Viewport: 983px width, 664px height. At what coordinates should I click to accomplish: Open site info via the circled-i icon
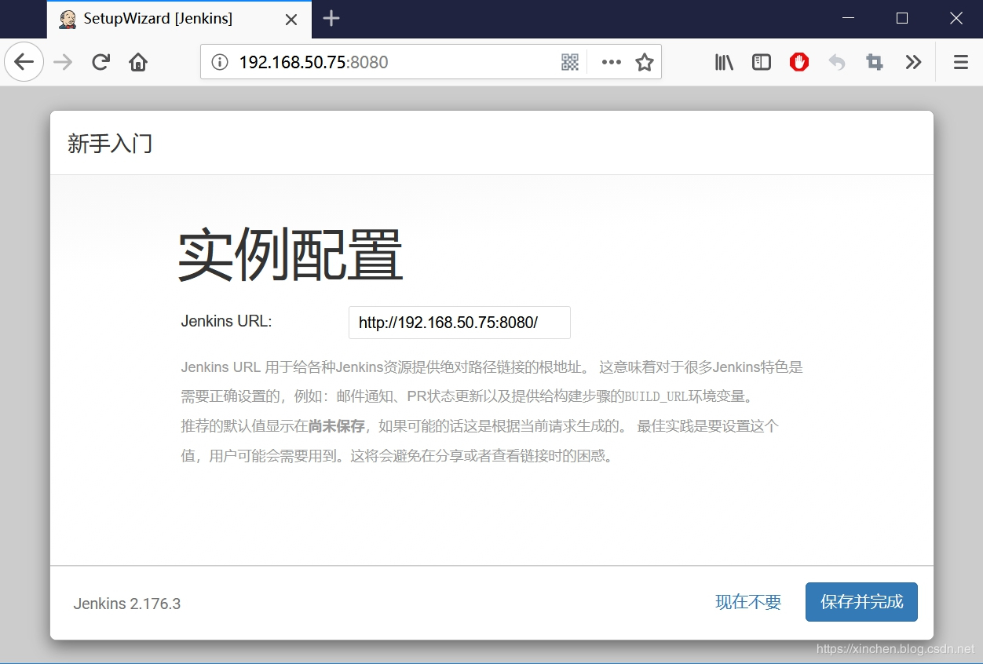219,61
